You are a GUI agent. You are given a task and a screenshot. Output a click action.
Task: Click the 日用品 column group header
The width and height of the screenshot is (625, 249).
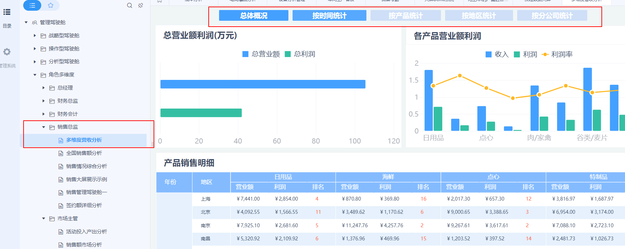283,177
